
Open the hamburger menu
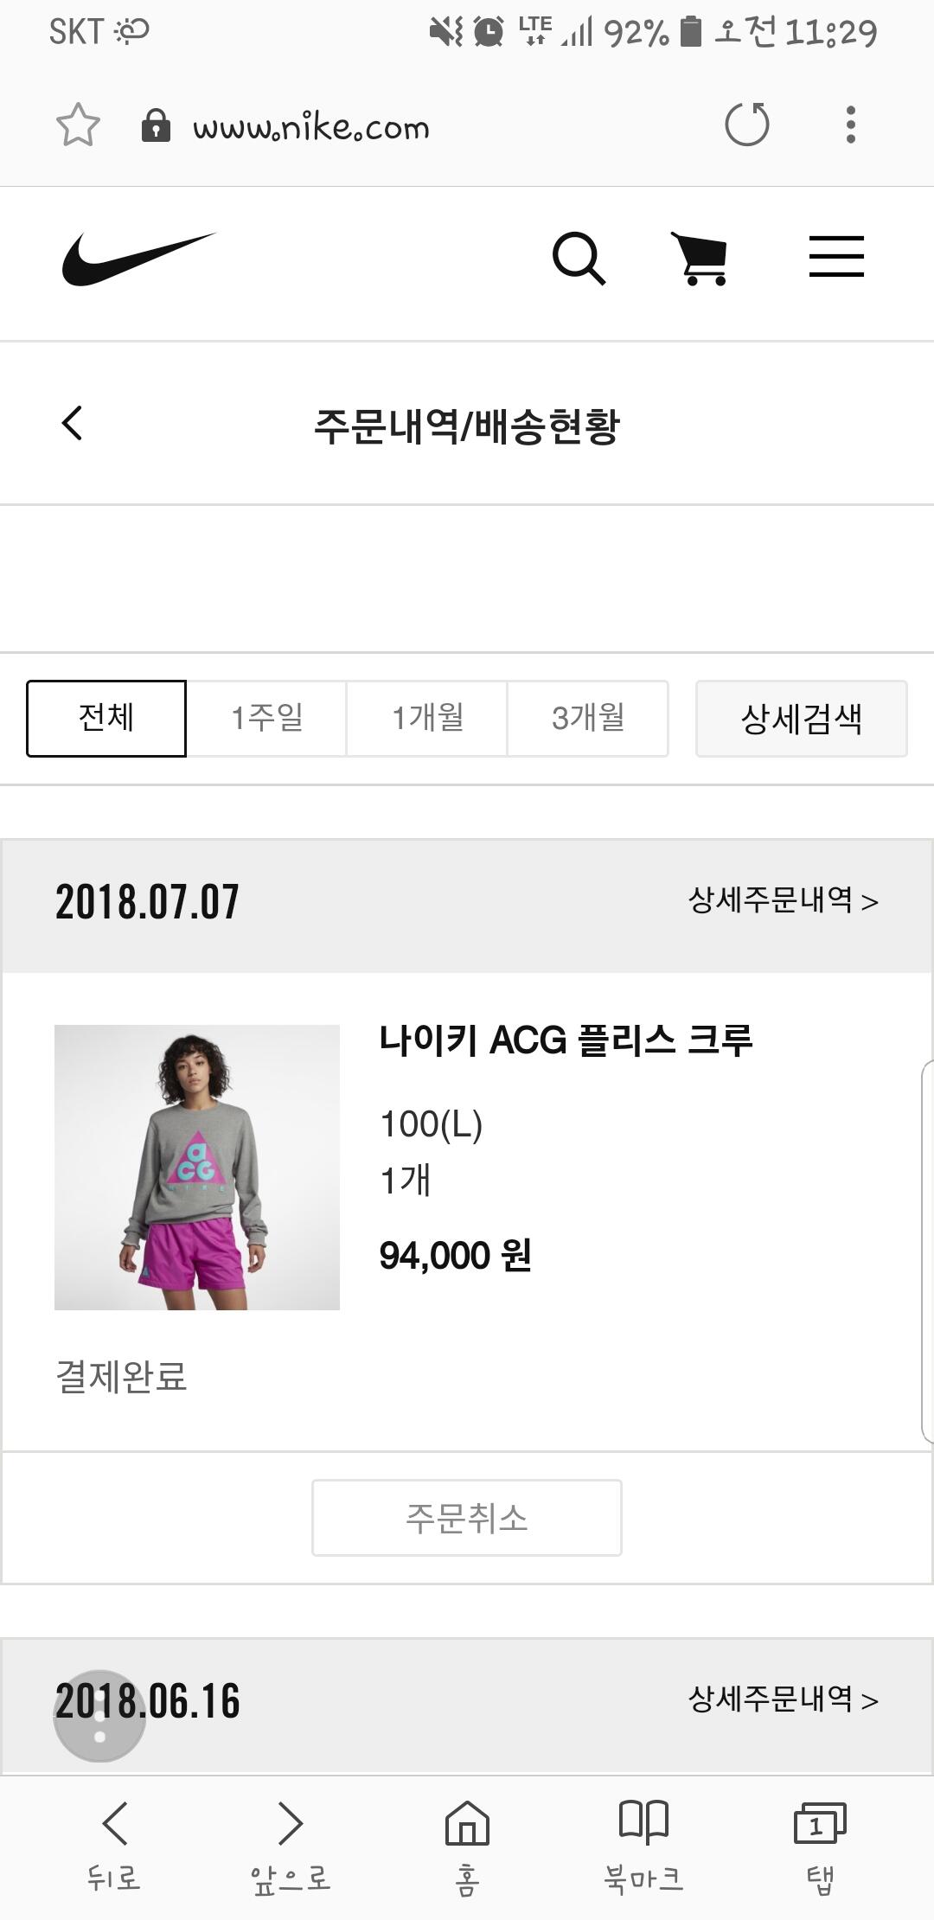pos(836,257)
